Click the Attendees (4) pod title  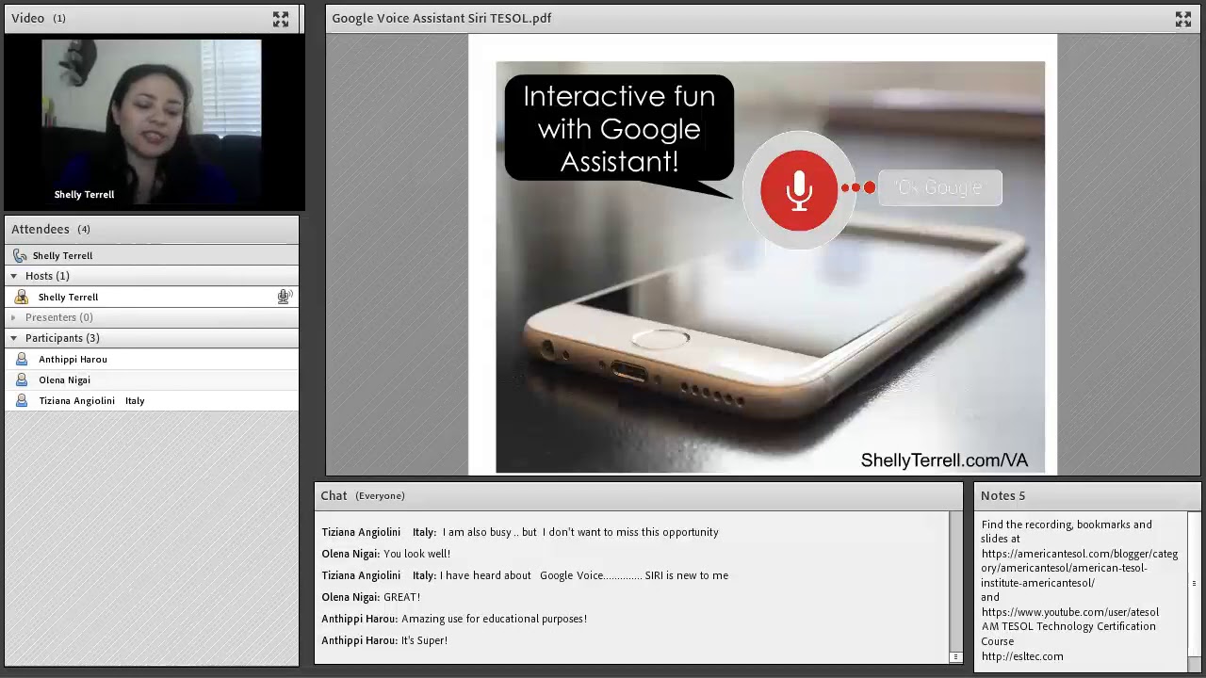tap(51, 229)
